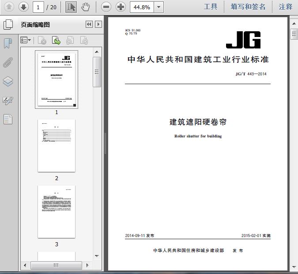Select the page 2 thumbnail
Image resolution: width=298 pixels, height=274 pixels.
(x=57, y=146)
